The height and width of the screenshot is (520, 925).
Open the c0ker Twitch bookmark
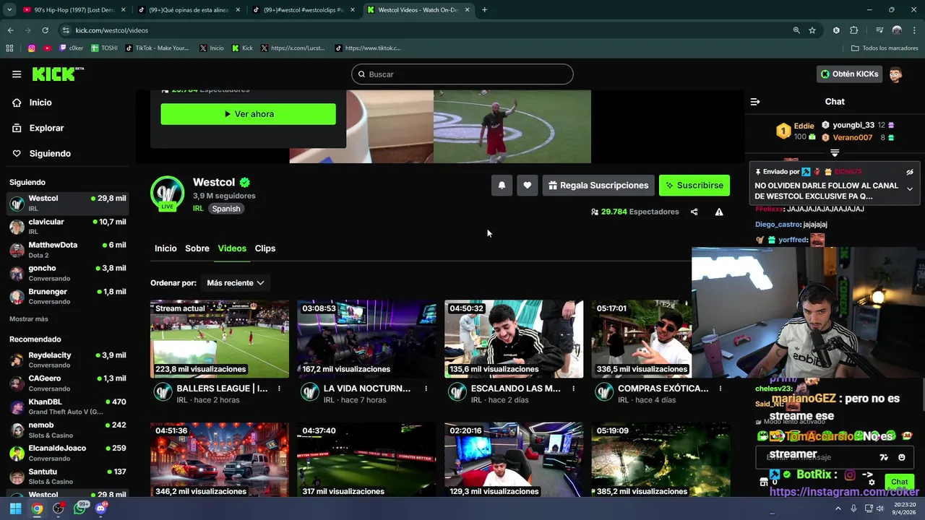[72, 48]
